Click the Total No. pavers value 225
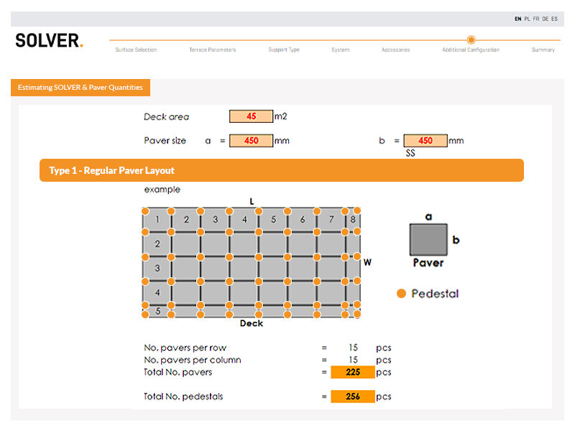 click(353, 372)
